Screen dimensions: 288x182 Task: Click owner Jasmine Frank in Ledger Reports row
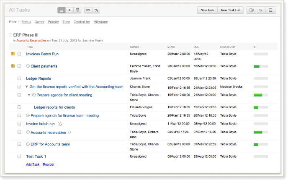(x=140, y=78)
